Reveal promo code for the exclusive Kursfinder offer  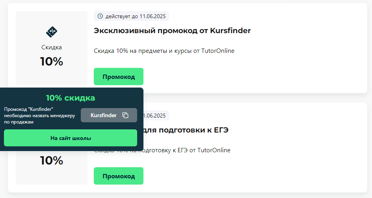119,77
